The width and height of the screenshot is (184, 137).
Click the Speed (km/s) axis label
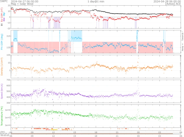click(2, 91)
